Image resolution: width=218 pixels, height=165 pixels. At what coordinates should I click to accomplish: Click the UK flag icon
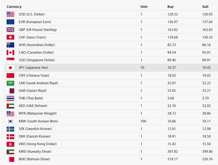point(10,30)
